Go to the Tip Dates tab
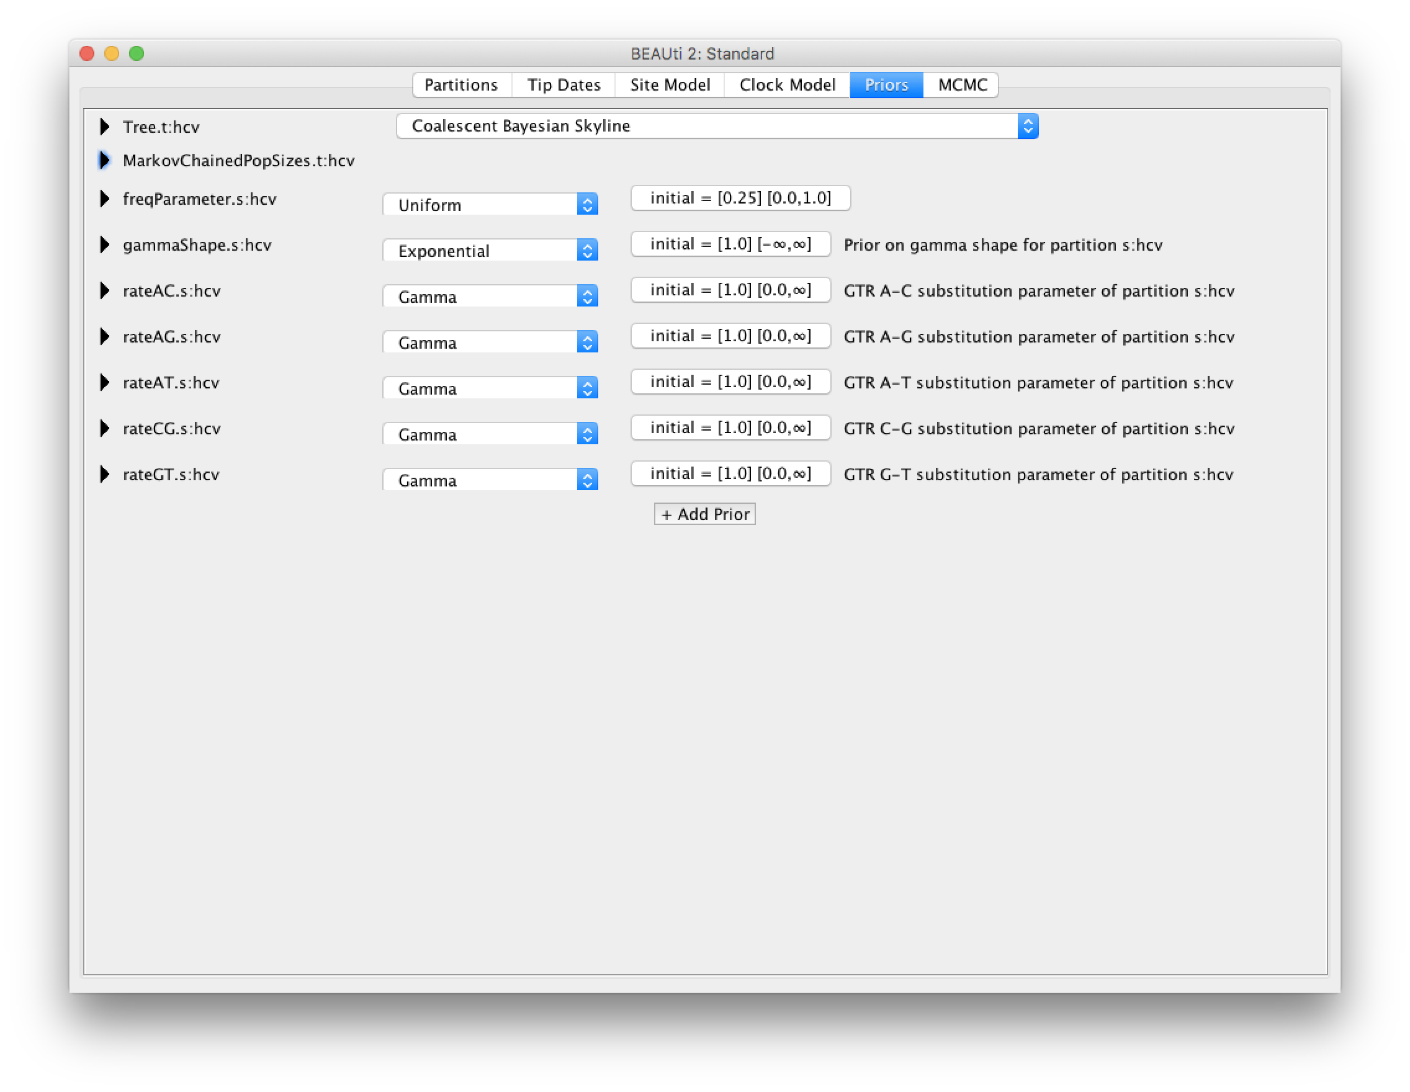 tap(564, 84)
